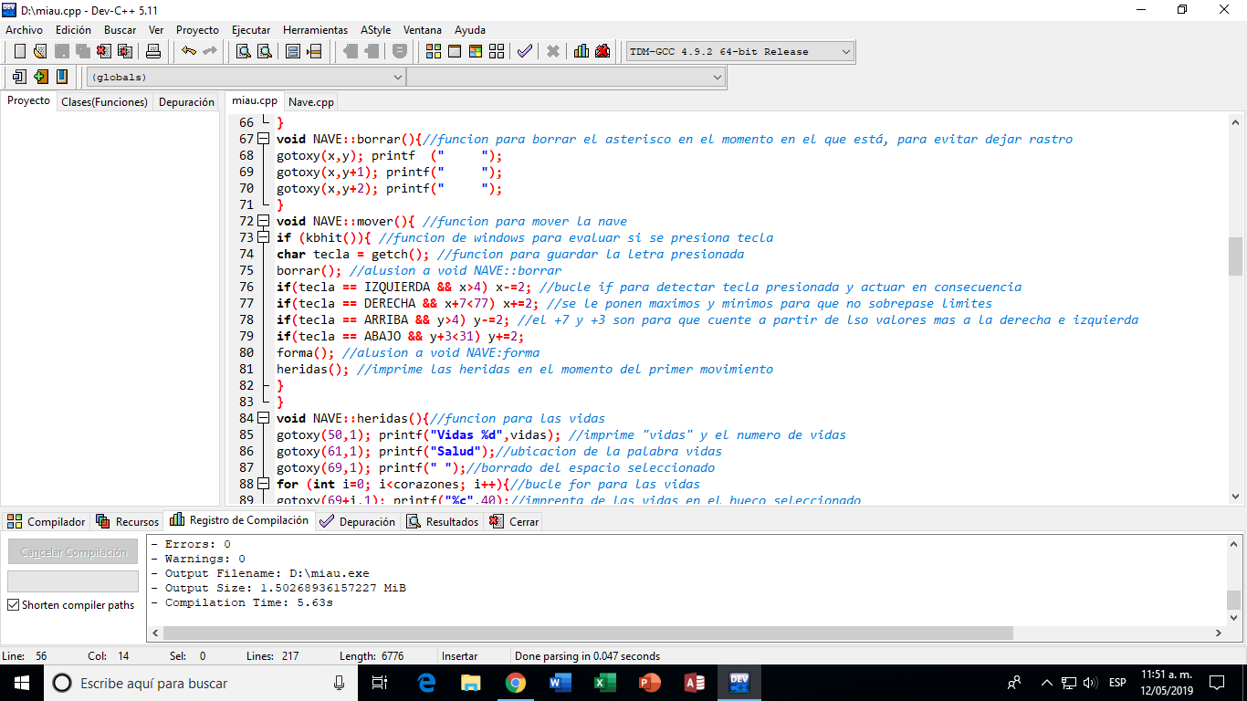This screenshot has height=701, width=1247.
Task: Click the editor vertical scrollbar thumb
Action: pos(1235,256)
